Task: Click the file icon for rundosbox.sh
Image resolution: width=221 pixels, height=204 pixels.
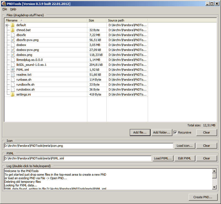Action: pyautogui.click(x=13, y=89)
